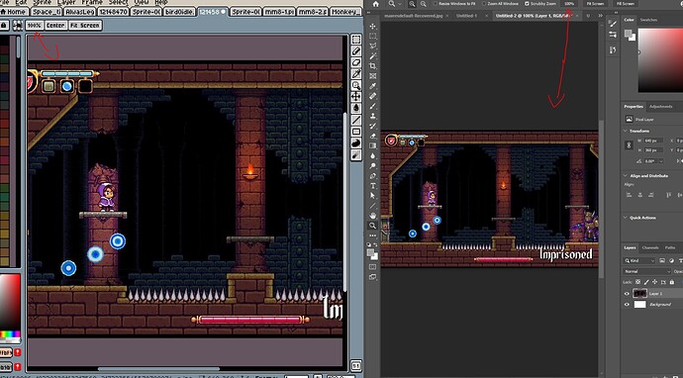The height and width of the screenshot is (378, 683).
Task: Select Photoshop's Frame tool
Action: pos(372,76)
